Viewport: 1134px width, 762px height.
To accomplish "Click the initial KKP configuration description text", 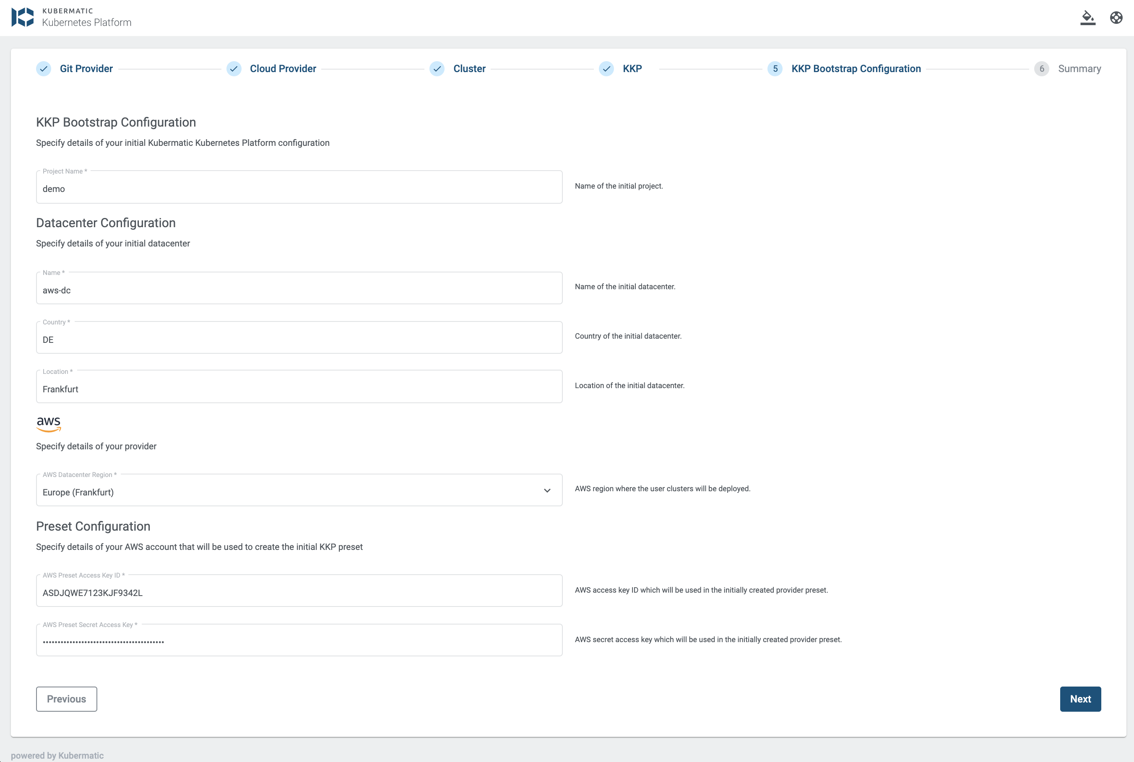I will point(183,143).
